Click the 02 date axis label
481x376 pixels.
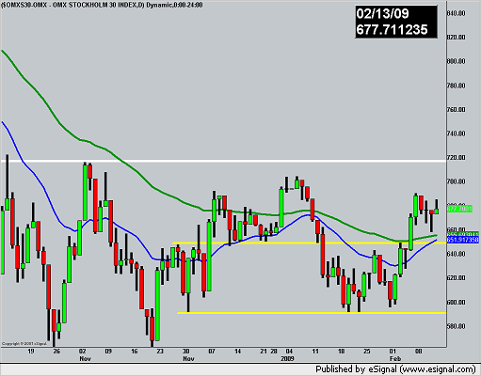(83, 352)
